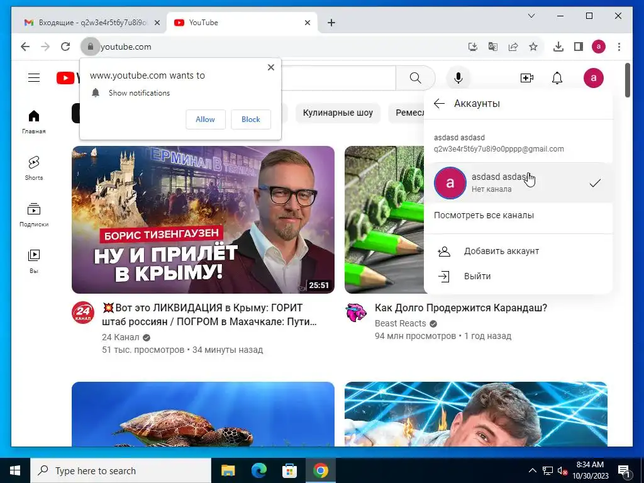Open the Windows Start menu
Screen dimensions: 644x483
(15, 470)
